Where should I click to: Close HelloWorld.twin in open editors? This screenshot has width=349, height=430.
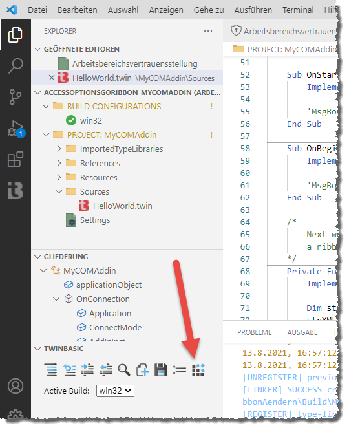(52, 78)
